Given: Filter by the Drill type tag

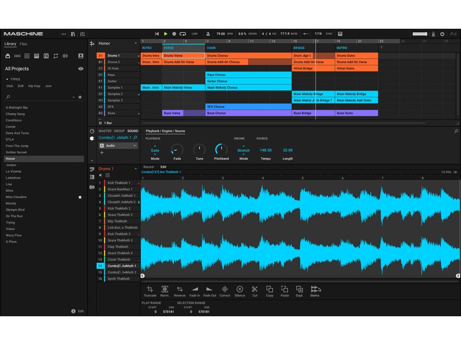Looking at the screenshot, I should pyautogui.click(x=21, y=86).
